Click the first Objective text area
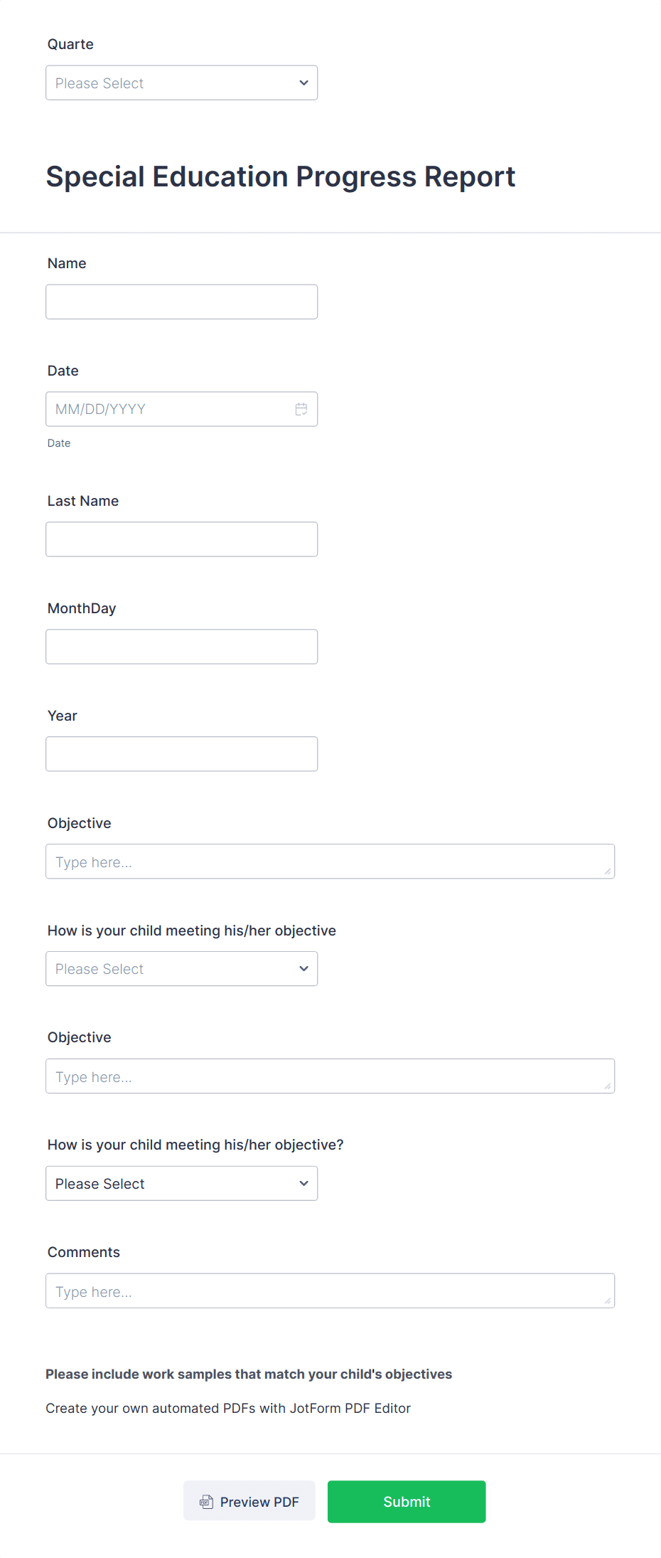Viewport: 661px width, 1558px height. point(330,861)
